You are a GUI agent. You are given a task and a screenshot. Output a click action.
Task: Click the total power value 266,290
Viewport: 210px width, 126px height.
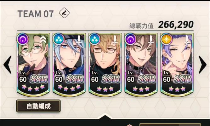[x=176, y=25]
